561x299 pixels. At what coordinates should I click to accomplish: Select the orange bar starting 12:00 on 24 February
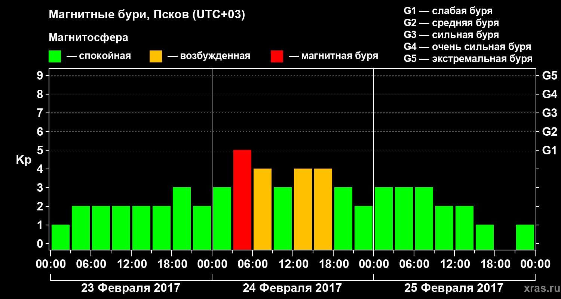303,209
